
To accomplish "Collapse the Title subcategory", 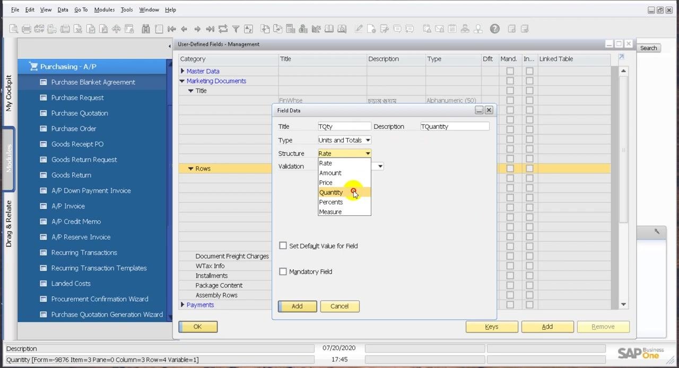I will [x=191, y=91].
